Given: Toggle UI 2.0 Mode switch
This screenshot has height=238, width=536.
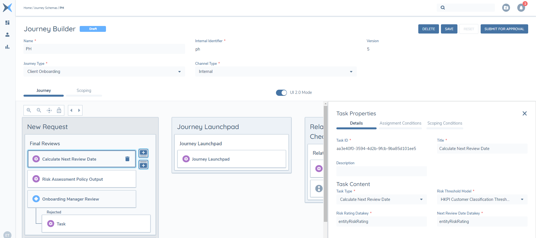Looking at the screenshot, I should click(281, 93).
